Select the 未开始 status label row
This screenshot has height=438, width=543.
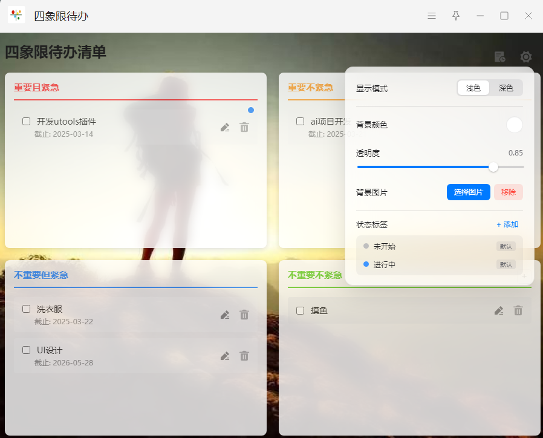(439, 246)
